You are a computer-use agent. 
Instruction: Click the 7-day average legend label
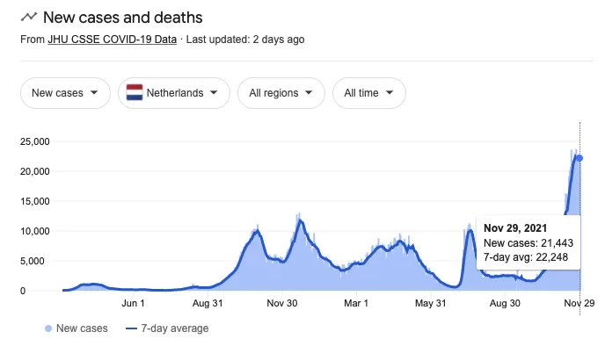coord(175,328)
